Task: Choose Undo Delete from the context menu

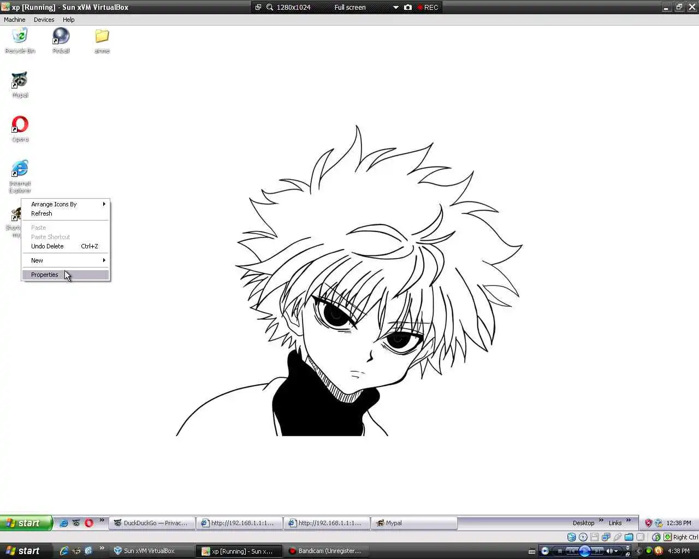Action: 66,246
